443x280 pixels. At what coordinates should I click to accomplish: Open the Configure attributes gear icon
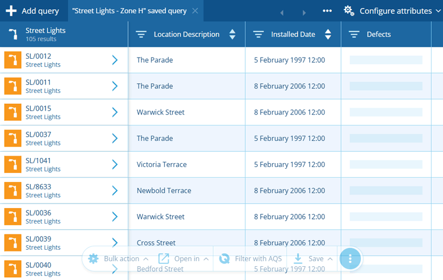[x=349, y=11]
